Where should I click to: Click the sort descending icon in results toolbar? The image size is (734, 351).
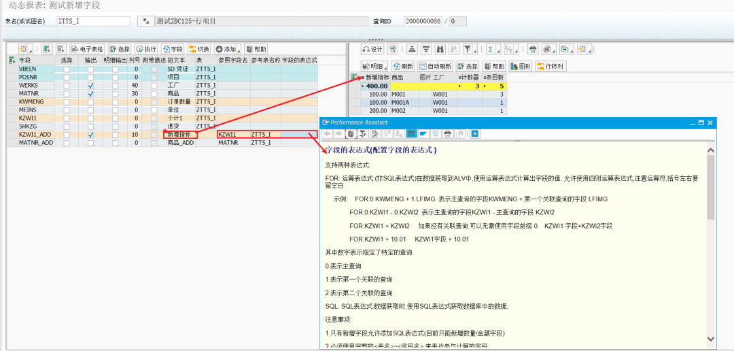coord(426,49)
